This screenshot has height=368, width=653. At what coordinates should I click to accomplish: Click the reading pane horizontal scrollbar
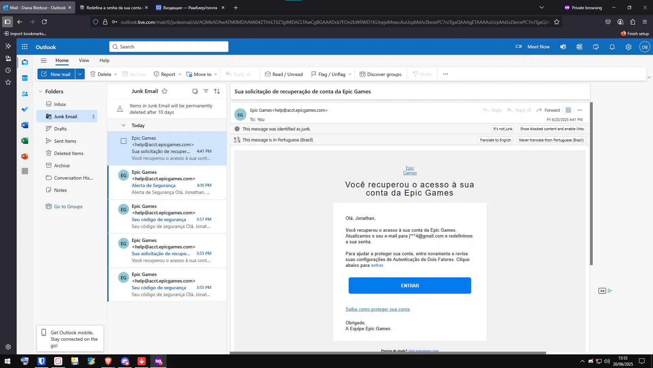388,353
